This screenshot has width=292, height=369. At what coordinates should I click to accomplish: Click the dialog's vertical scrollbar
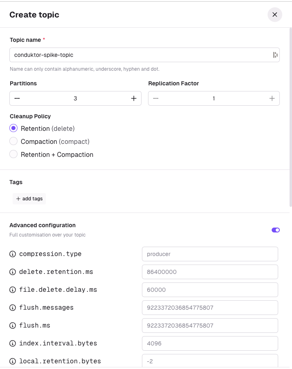click(291, 117)
